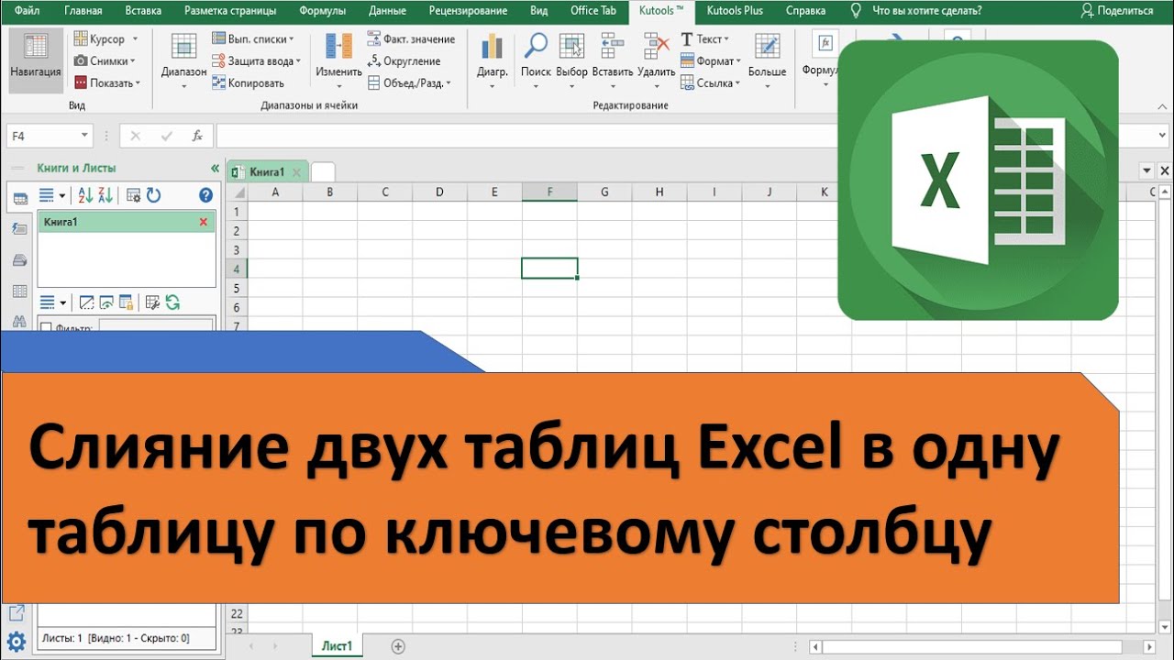Expand the Курсор dropdown arrow

click(135, 39)
